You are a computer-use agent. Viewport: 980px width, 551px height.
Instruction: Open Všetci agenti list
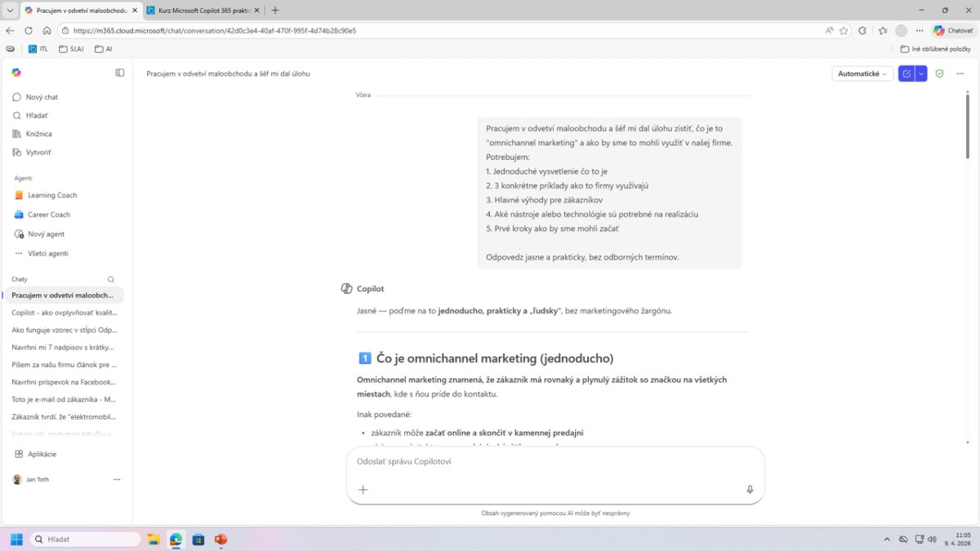[x=47, y=253]
